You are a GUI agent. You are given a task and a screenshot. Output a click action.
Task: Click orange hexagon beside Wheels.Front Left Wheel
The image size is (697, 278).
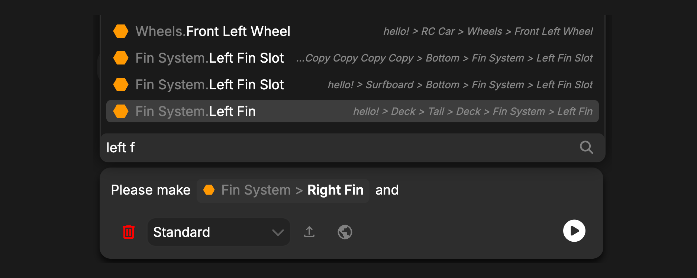click(121, 32)
